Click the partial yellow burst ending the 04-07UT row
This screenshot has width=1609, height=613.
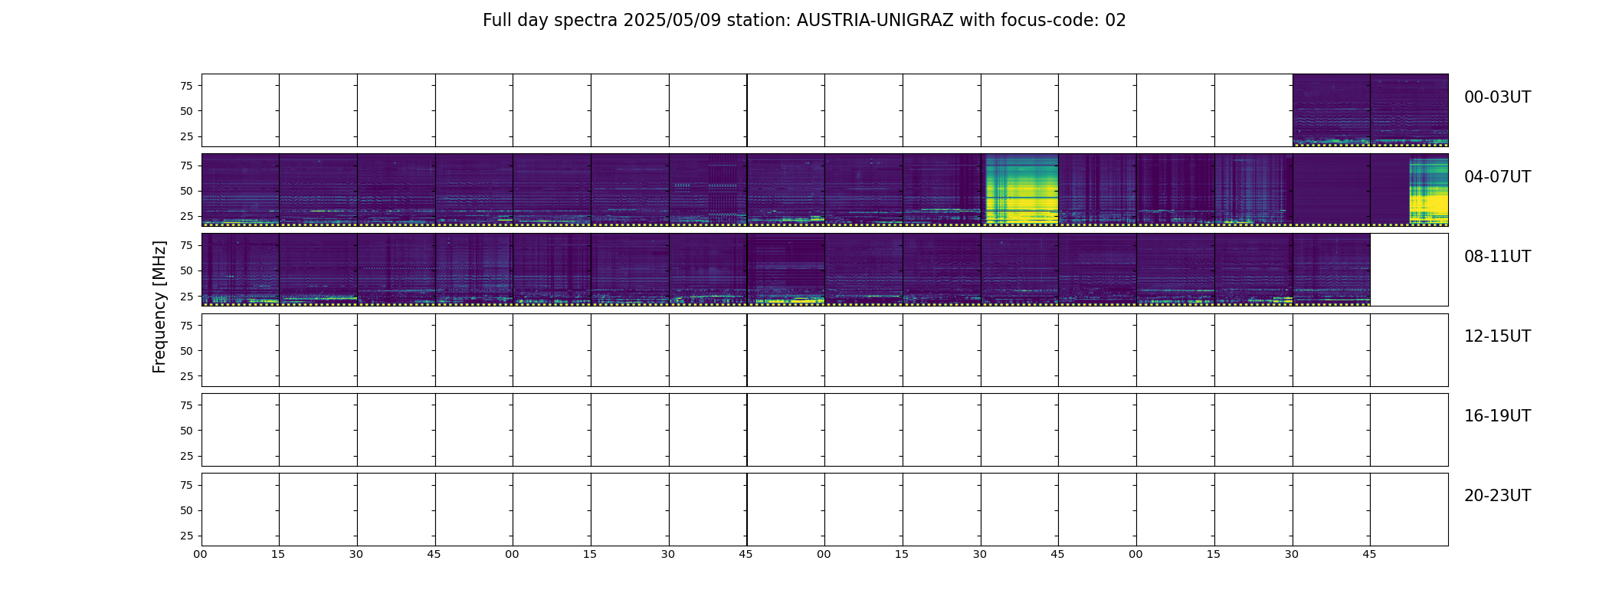[x=1428, y=191]
